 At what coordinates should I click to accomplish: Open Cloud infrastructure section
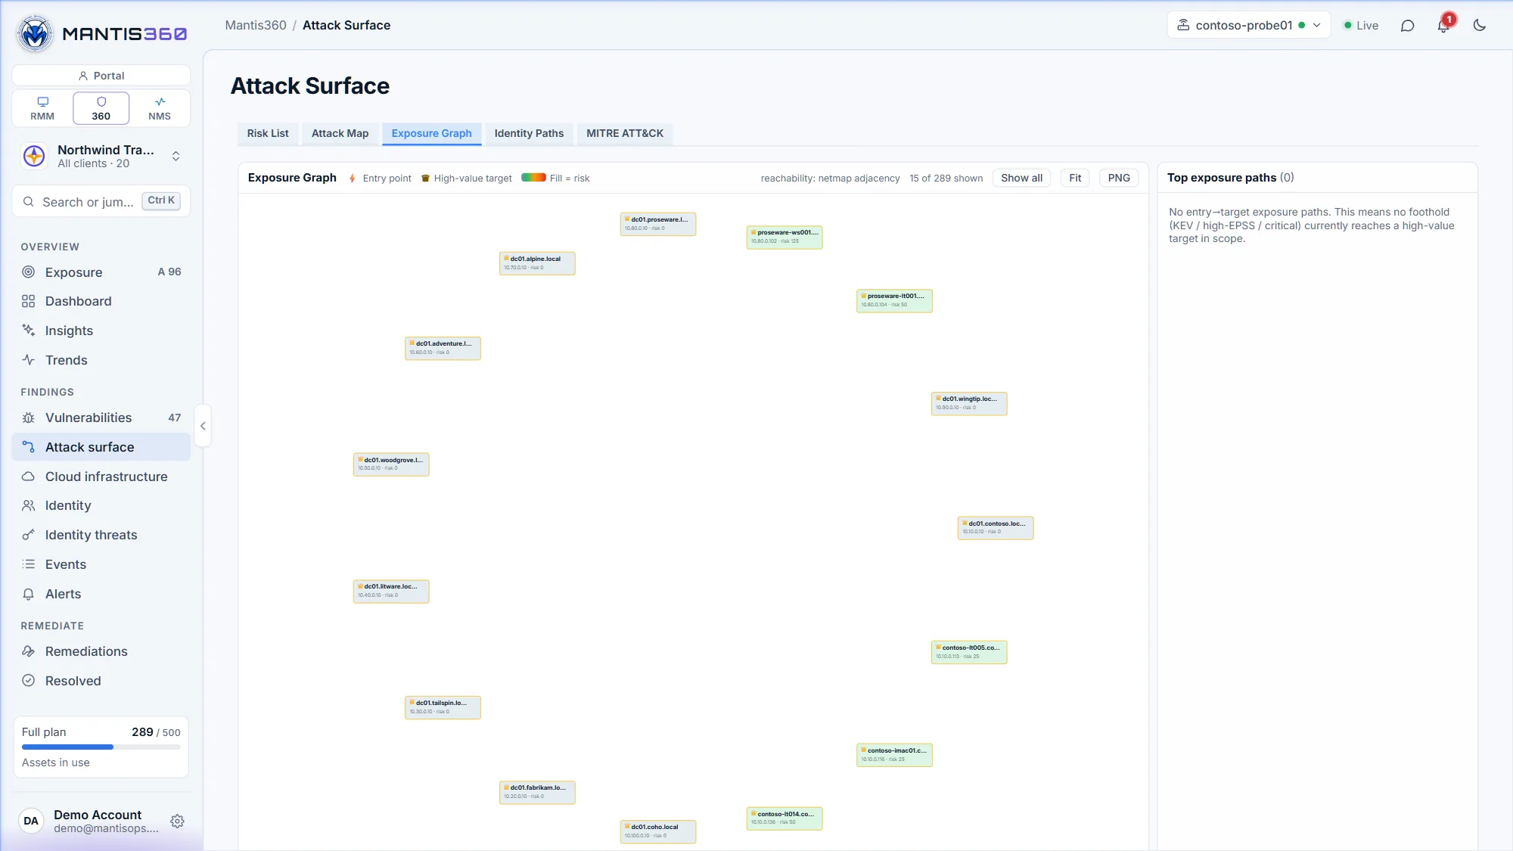(101, 477)
